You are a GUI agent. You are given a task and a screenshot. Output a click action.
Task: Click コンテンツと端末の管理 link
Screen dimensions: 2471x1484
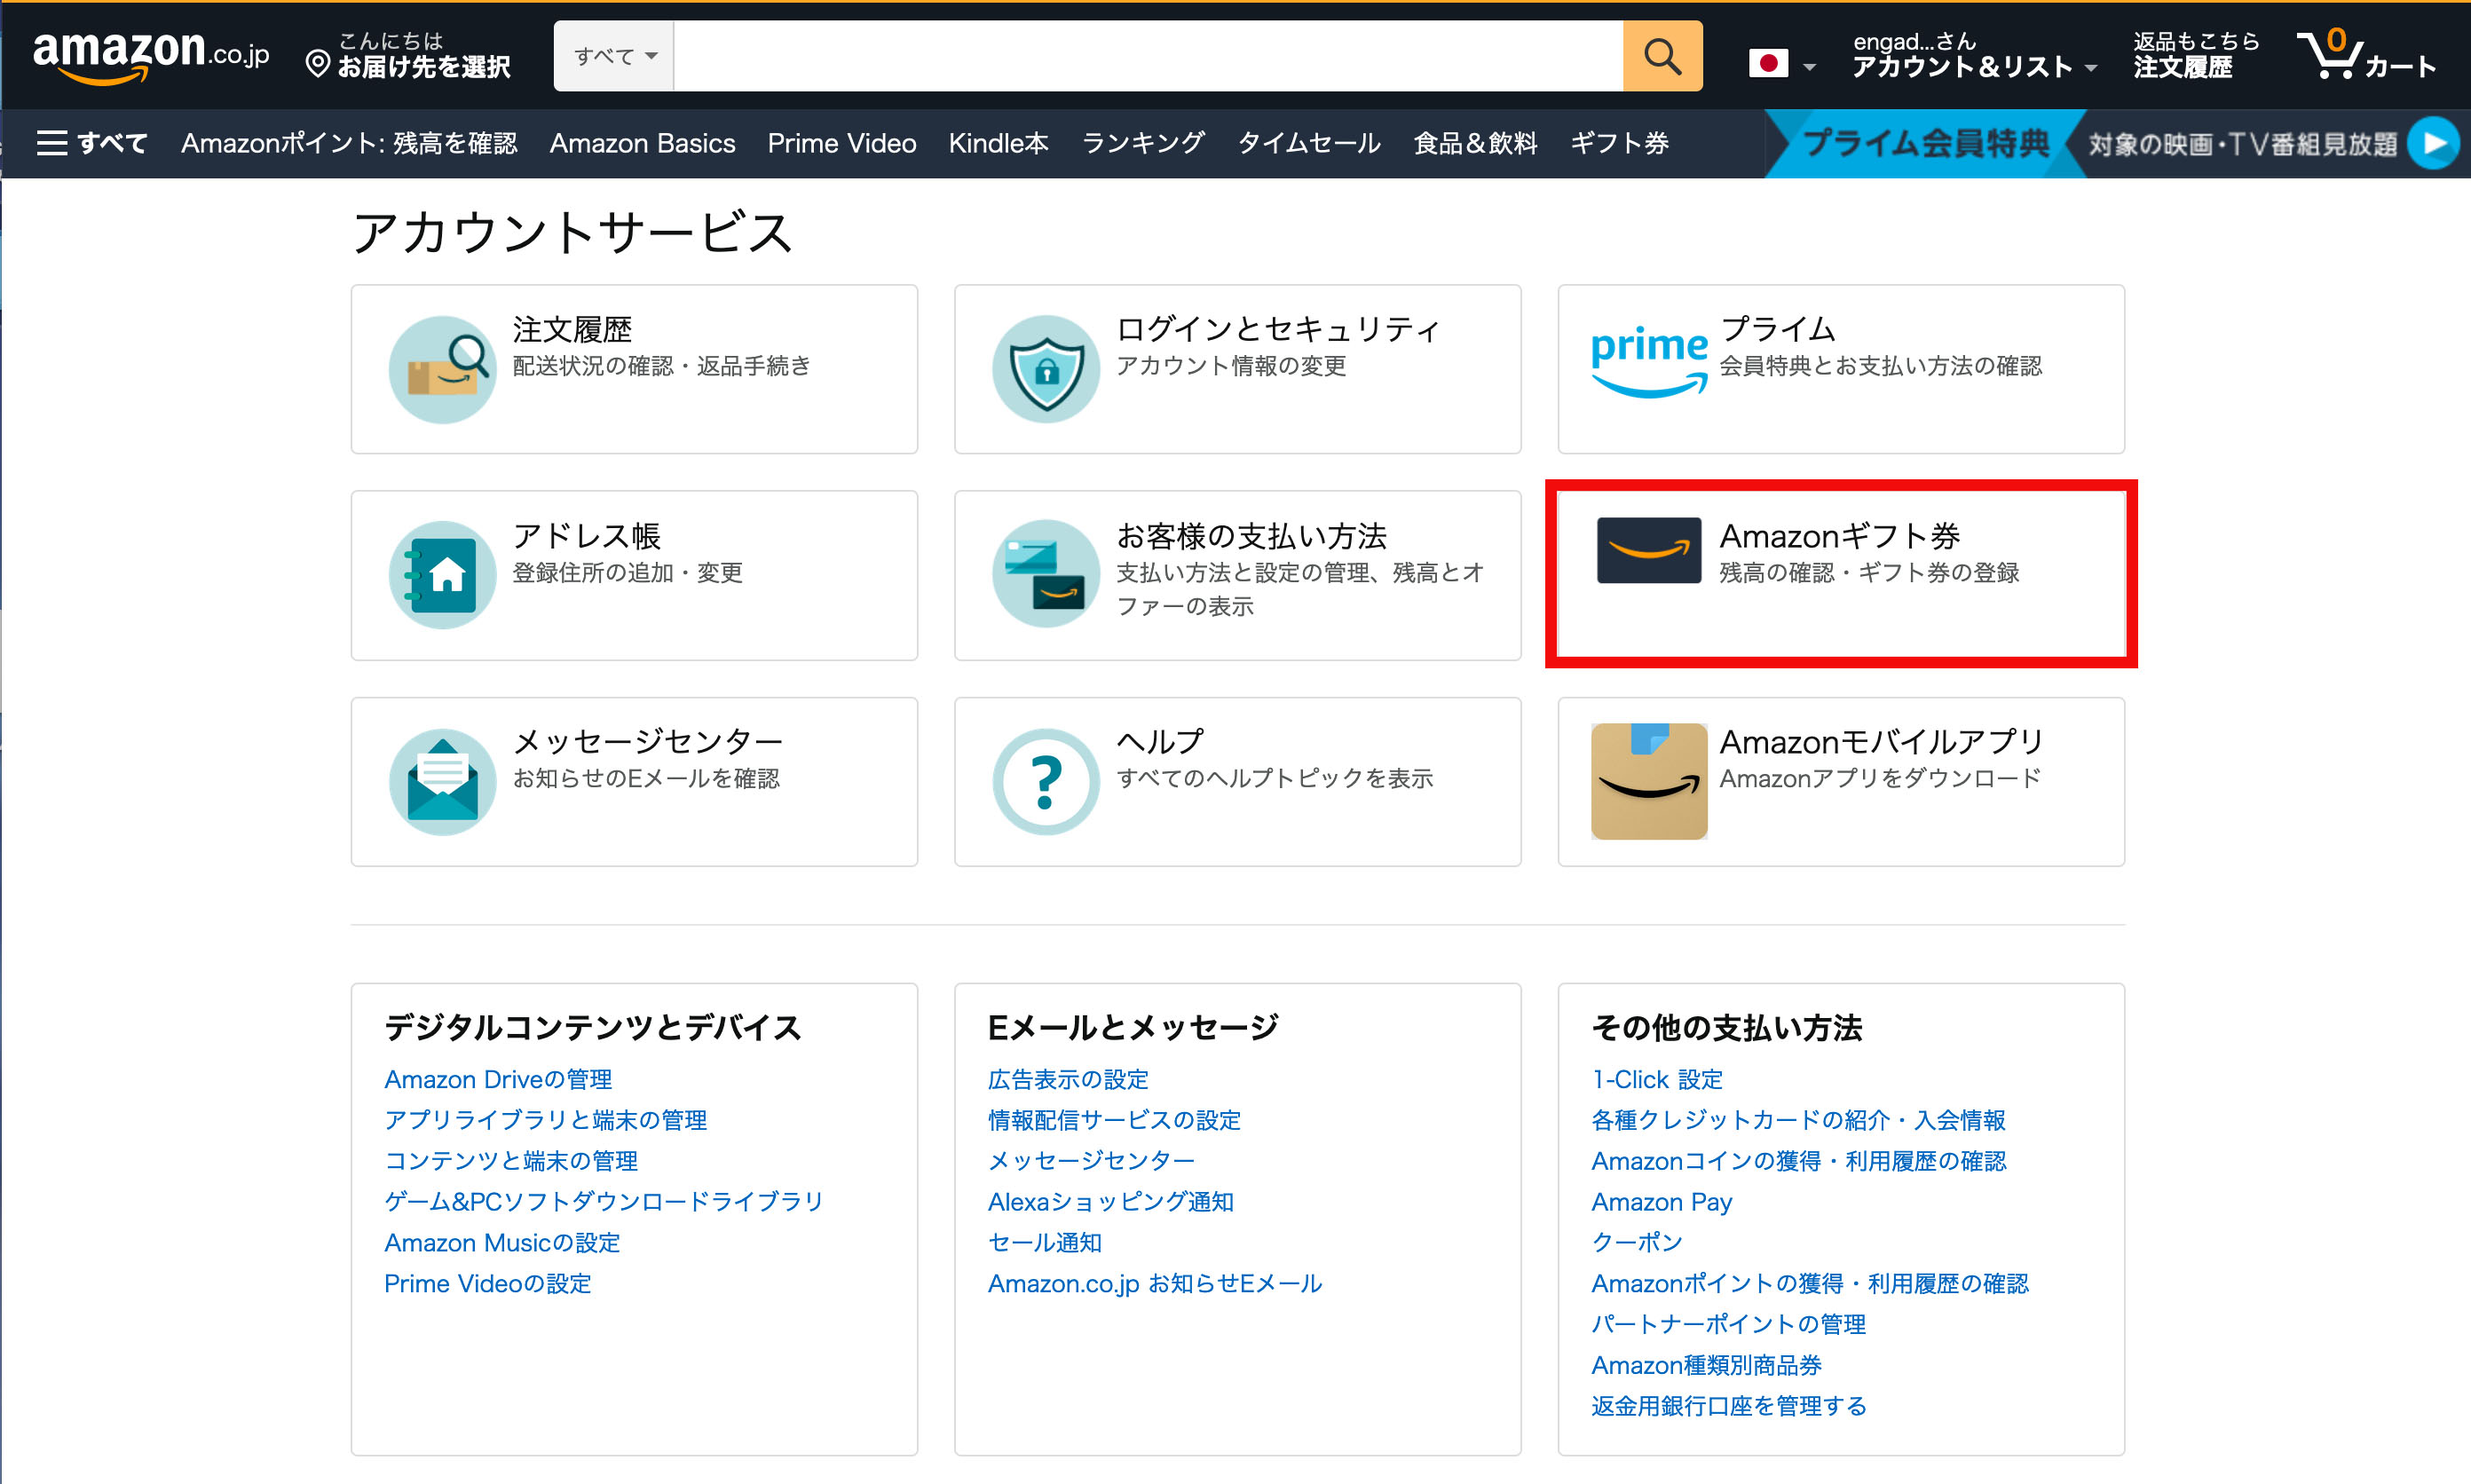coord(511,1161)
